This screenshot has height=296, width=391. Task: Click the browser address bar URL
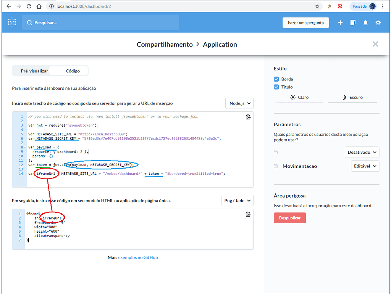(84, 6)
